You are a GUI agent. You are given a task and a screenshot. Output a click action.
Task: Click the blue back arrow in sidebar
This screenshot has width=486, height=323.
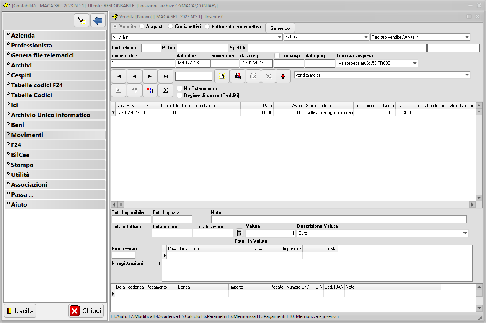point(98,20)
